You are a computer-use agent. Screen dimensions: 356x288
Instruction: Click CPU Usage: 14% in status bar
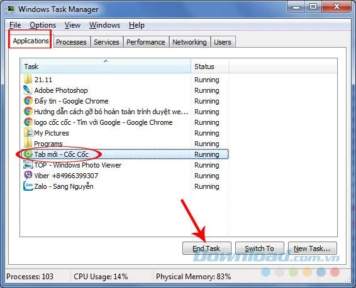pos(101,276)
